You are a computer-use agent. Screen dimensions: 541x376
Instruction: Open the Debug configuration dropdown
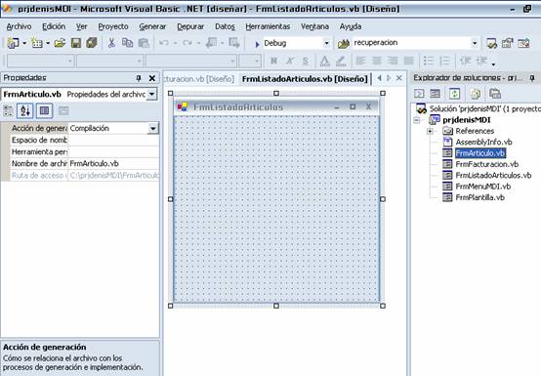pos(326,43)
